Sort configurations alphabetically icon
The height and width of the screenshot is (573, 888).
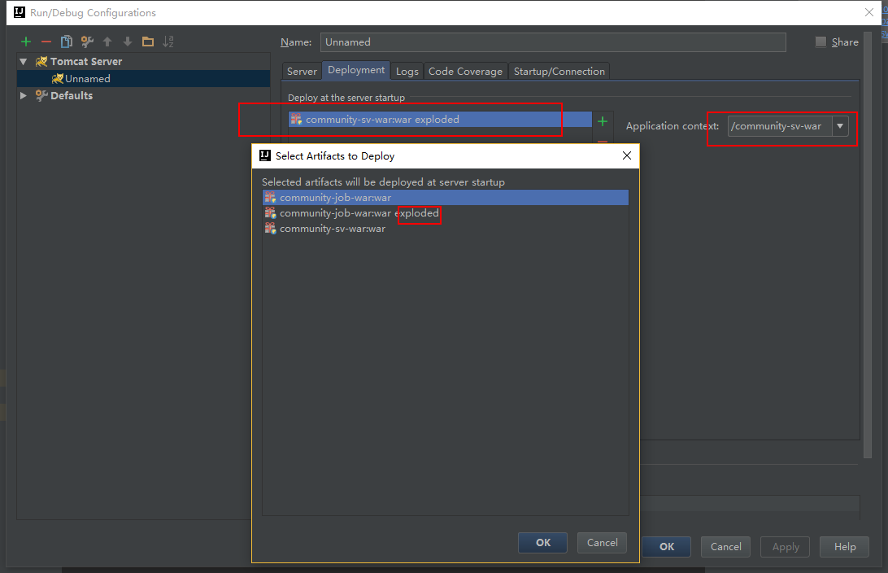coord(168,42)
